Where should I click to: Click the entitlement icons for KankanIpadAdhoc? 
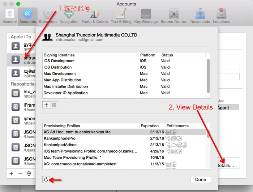click(x=176, y=145)
